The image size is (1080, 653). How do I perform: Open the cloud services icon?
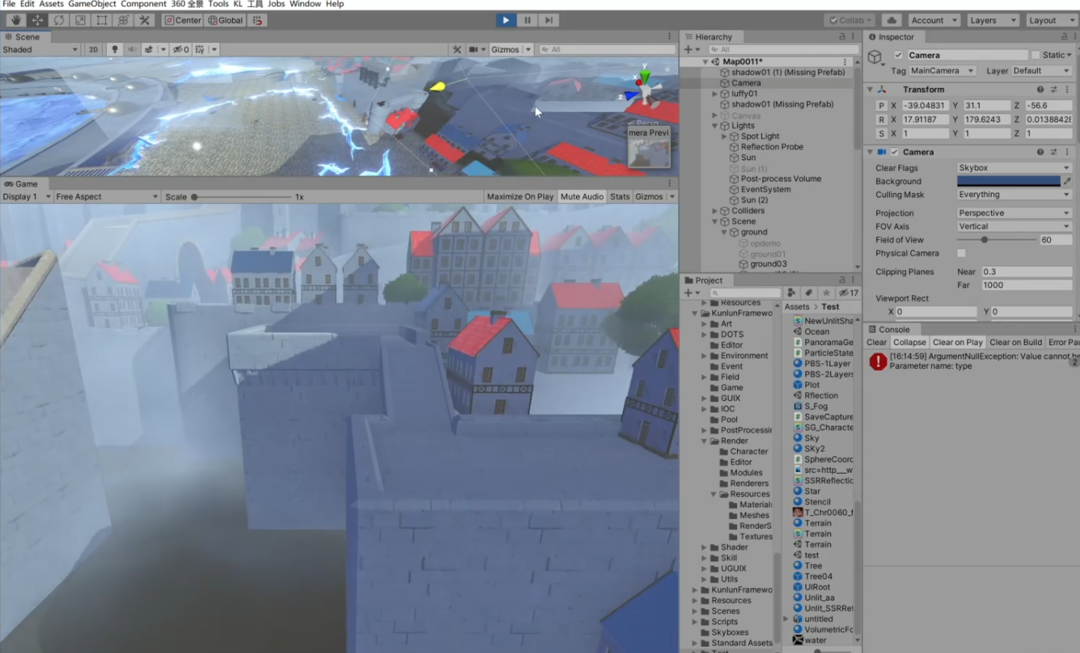[x=891, y=20]
